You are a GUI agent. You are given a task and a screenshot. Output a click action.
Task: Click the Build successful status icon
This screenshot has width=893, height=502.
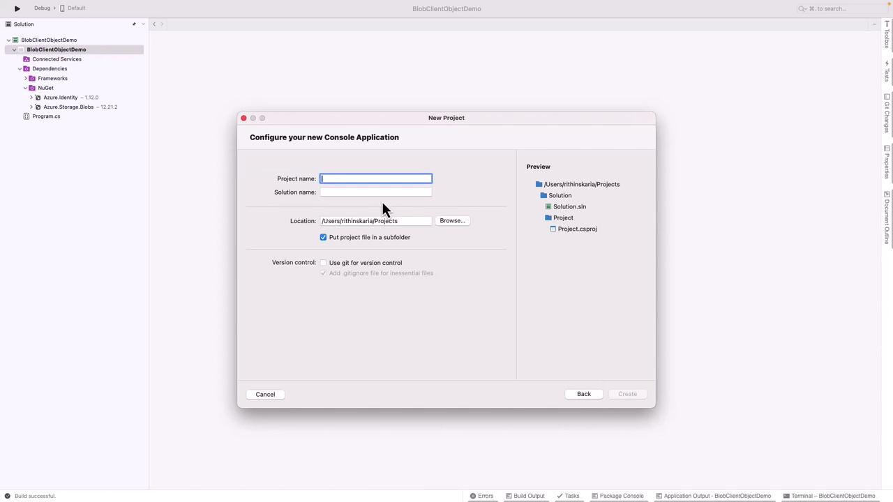pos(8,496)
